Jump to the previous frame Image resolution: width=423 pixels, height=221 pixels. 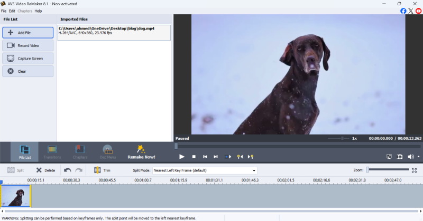click(x=205, y=157)
